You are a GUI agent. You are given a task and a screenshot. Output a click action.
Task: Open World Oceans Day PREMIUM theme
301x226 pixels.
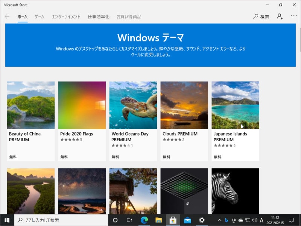tap(133, 105)
